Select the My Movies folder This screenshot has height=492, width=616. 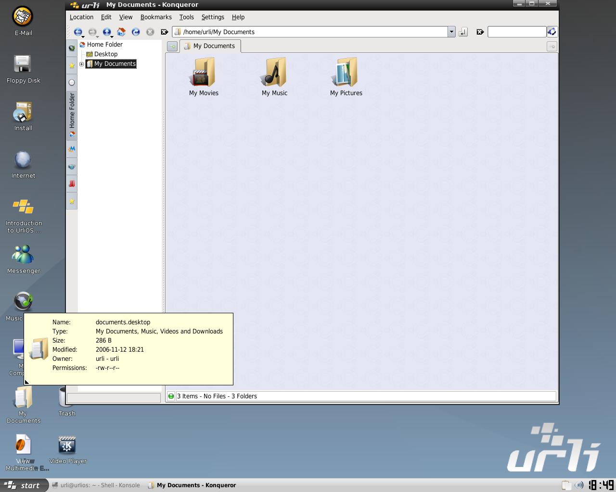pyautogui.click(x=204, y=77)
